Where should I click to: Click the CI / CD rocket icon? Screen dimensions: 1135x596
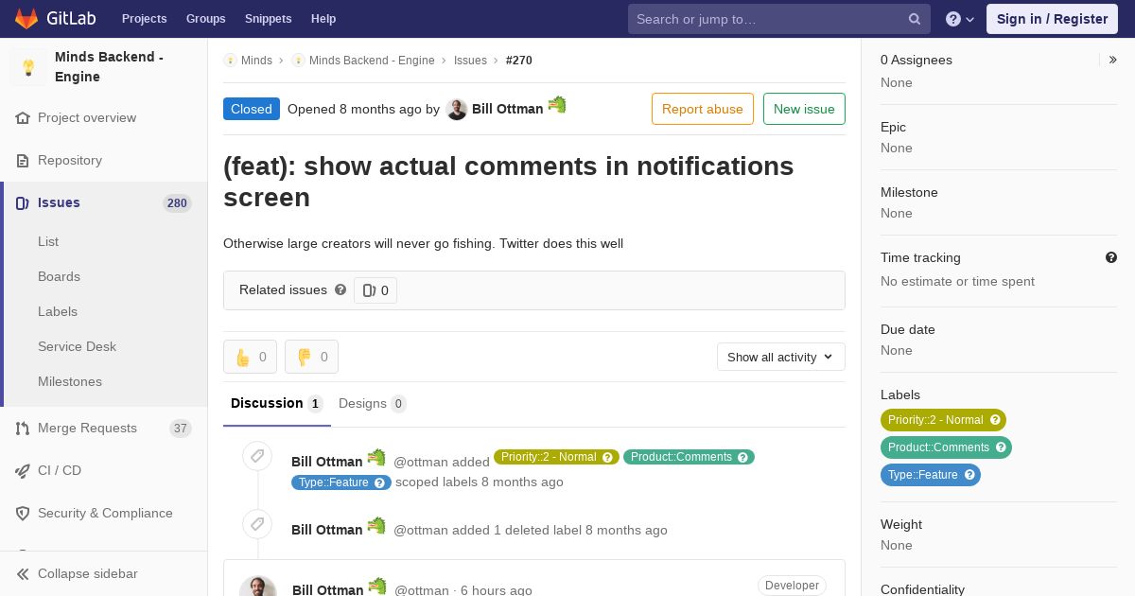click(x=23, y=471)
